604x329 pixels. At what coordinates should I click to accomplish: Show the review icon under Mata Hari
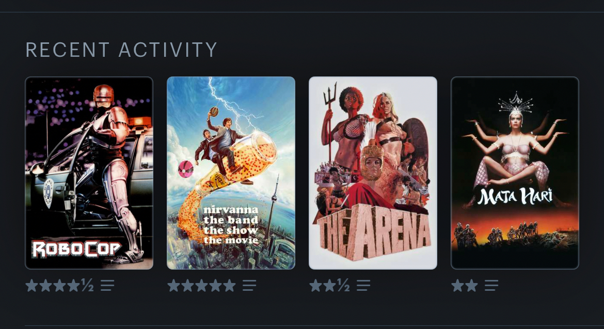pyautogui.click(x=491, y=286)
